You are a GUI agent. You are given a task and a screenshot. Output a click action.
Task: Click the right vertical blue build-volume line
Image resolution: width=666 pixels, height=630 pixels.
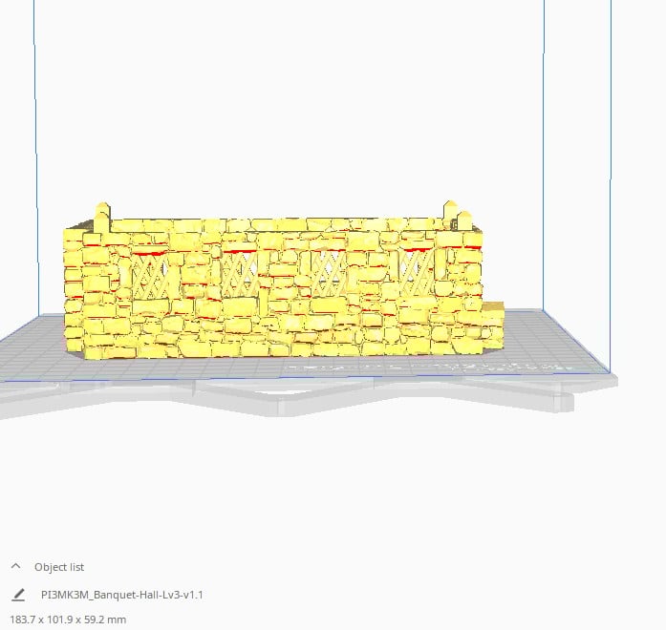click(x=544, y=143)
